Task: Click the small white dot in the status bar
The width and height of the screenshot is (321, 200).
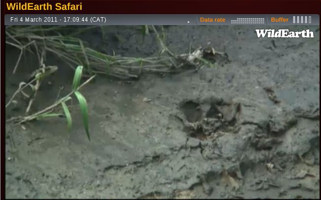Action: tap(188, 22)
